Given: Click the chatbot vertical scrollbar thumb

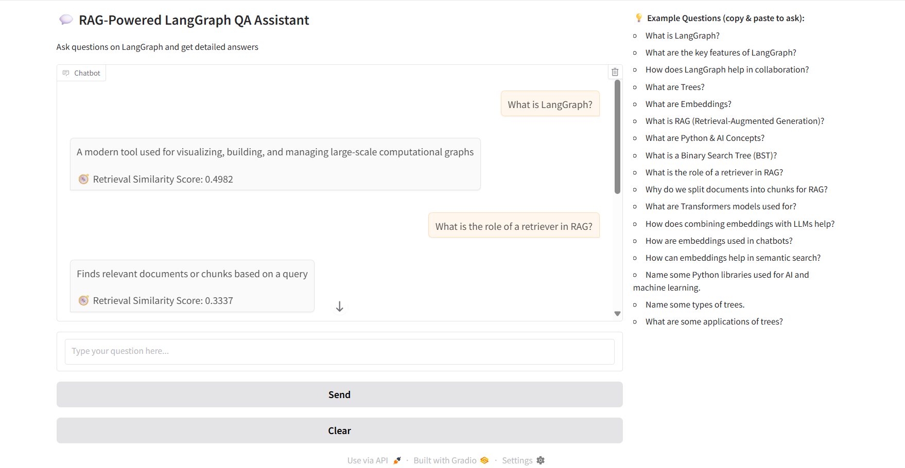Looking at the screenshot, I should [617, 137].
